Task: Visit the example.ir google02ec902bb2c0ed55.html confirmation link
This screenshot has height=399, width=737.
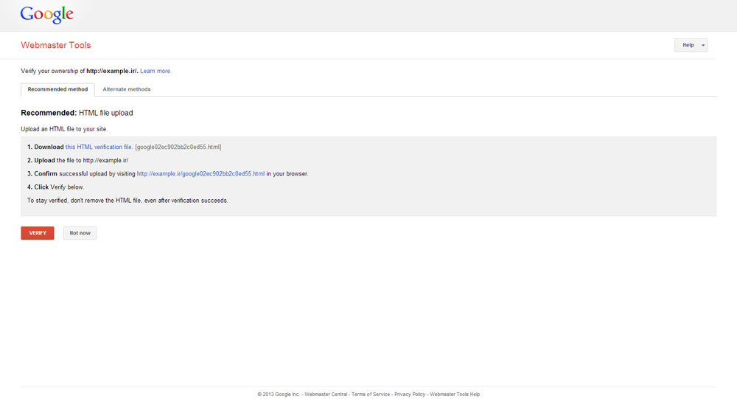Action: [200, 173]
